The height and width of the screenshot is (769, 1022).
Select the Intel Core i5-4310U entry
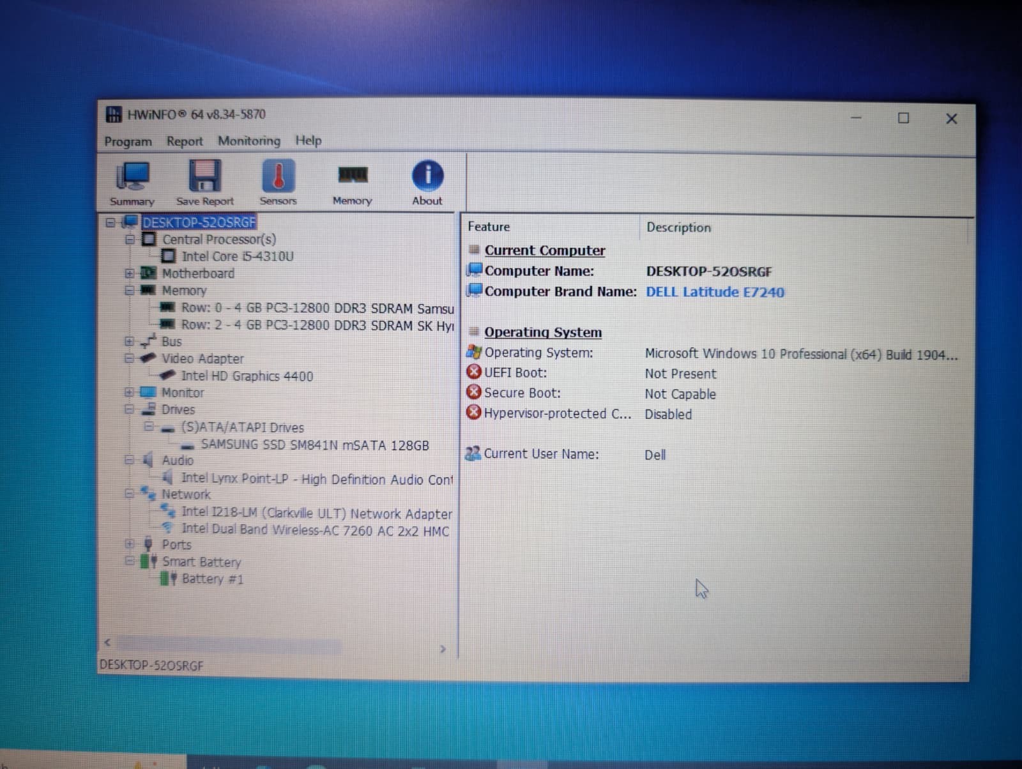(x=238, y=256)
